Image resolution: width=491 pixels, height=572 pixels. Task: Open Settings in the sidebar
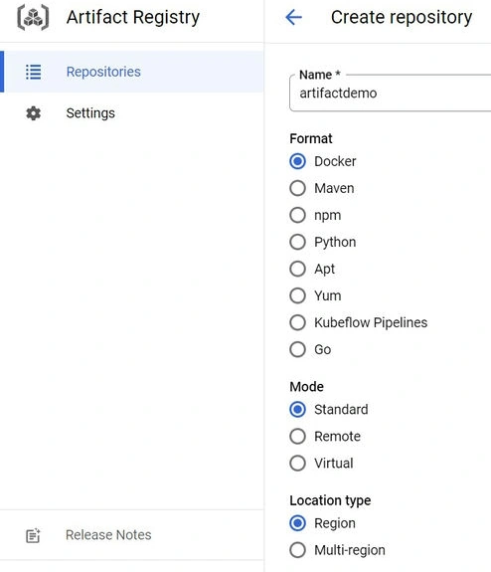[x=131, y=113]
